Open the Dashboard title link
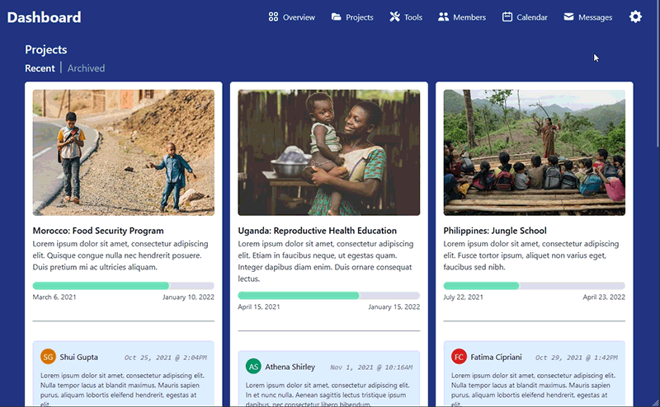This screenshot has height=407, width=660. pyautogui.click(x=44, y=17)
